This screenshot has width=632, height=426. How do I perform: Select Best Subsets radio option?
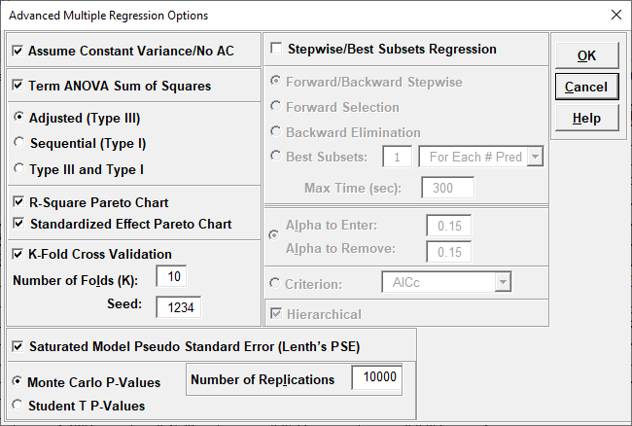tap(275, 156)
